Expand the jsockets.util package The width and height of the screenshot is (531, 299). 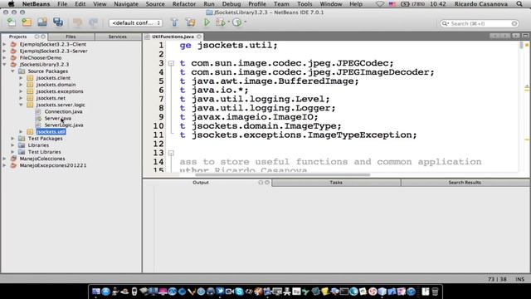21,131
